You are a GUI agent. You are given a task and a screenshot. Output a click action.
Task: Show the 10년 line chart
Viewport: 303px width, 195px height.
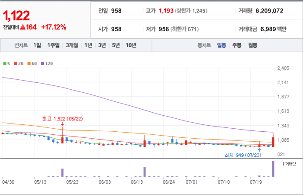pos(131,45)
